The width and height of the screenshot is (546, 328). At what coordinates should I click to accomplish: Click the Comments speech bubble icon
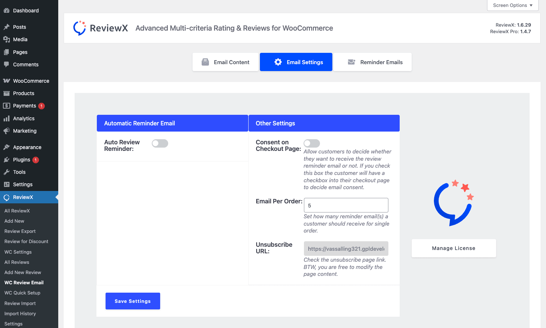[7, 65]
